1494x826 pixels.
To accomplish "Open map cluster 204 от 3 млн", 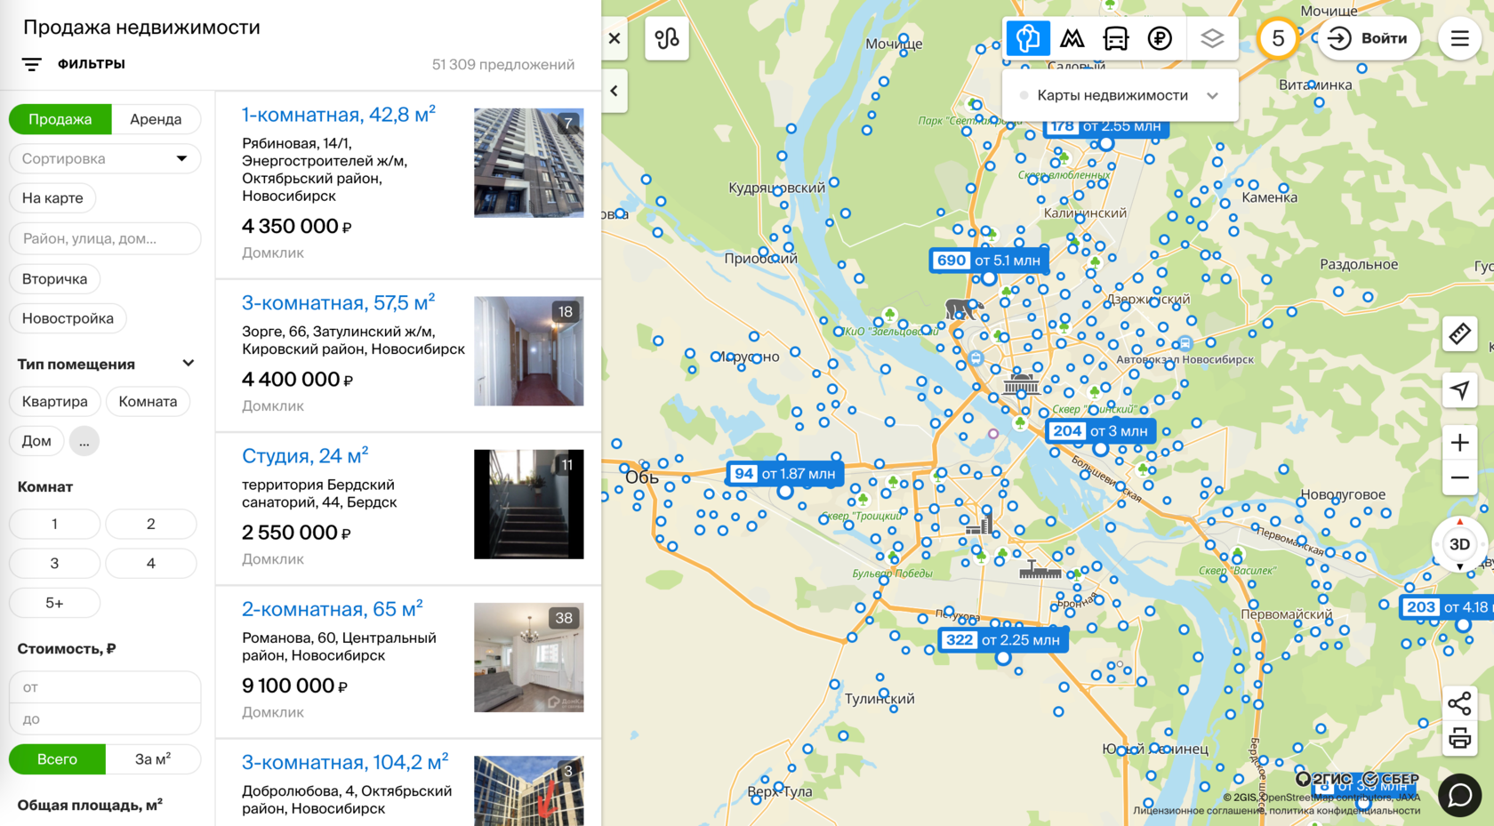I will [x=1100, y=431].
